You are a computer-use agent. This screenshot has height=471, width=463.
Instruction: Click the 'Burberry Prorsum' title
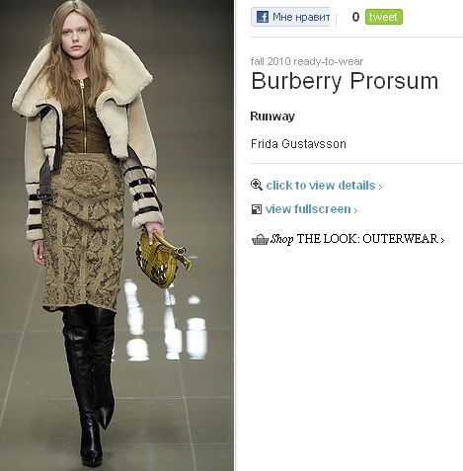(345, 81)
